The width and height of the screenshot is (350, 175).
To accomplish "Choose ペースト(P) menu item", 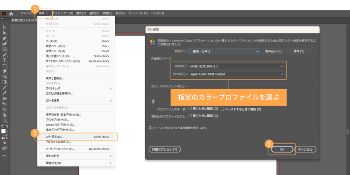I will coord(76,41).
